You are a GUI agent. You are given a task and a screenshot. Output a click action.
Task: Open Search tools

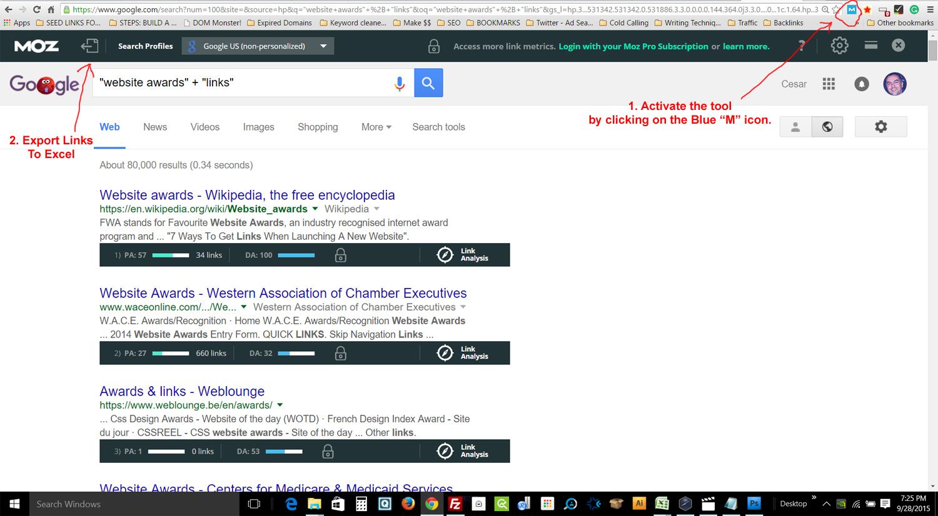[438, 127]
